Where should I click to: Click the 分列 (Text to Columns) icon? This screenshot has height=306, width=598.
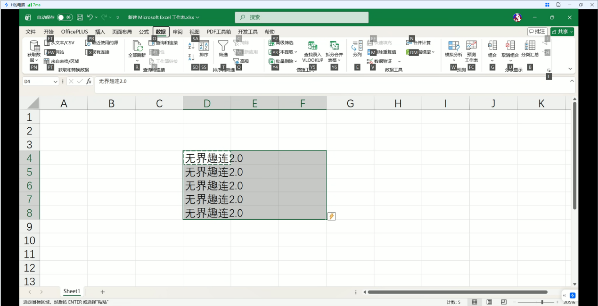tap(357, 46)
